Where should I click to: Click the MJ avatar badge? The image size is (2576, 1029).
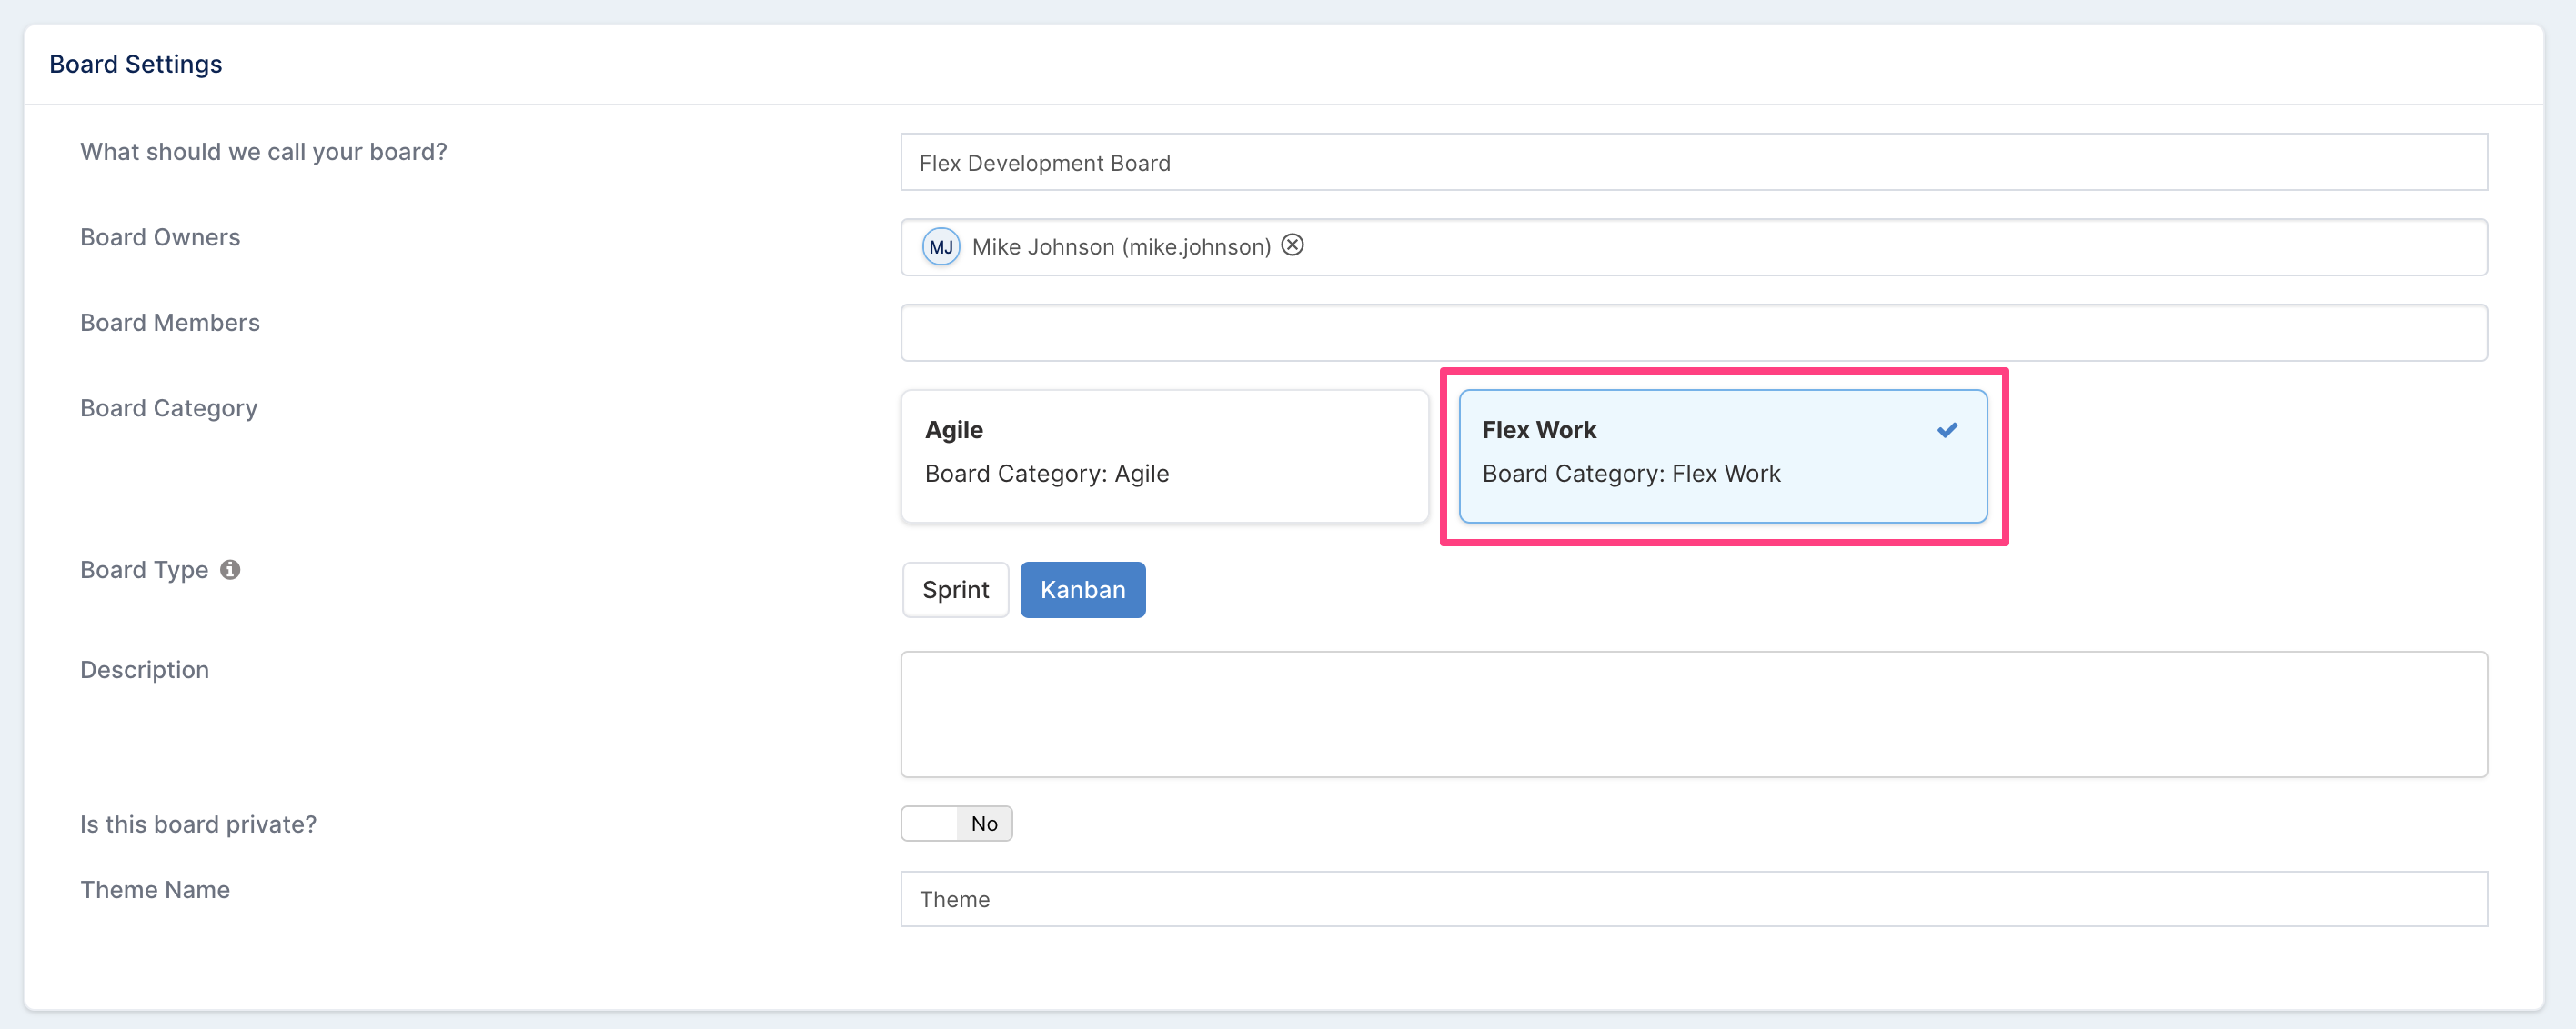(x=940, y=246)
